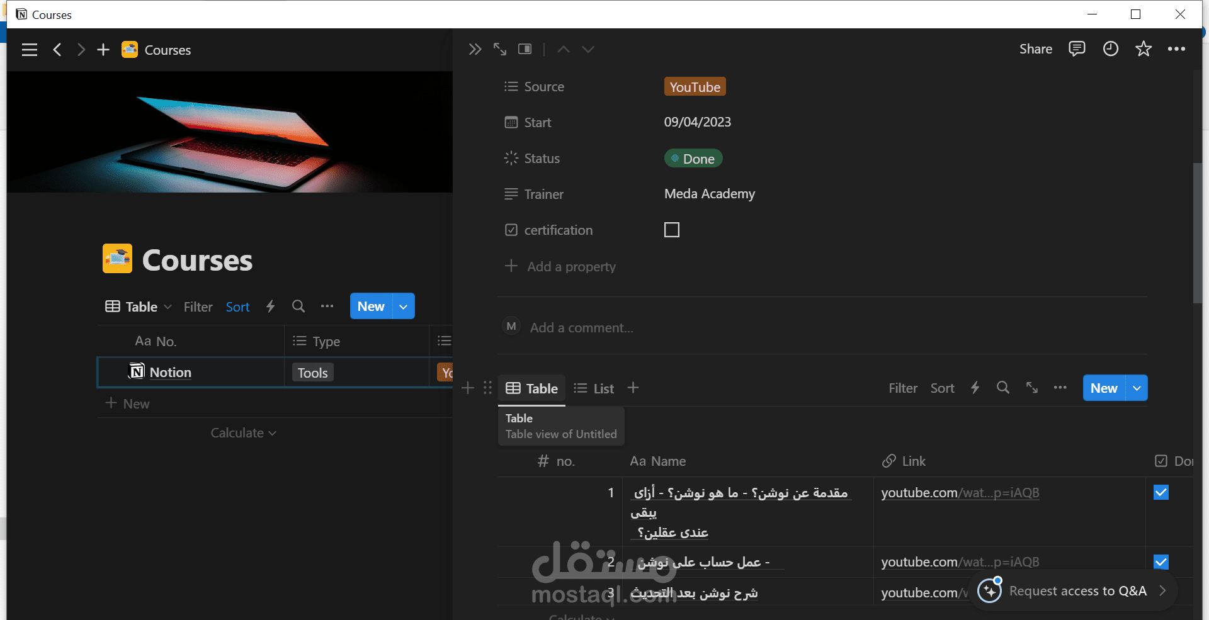Viewport: 1209px width, 620px height.
Task: Click the blue New button in Courses
Action: (x=372, y=307)
